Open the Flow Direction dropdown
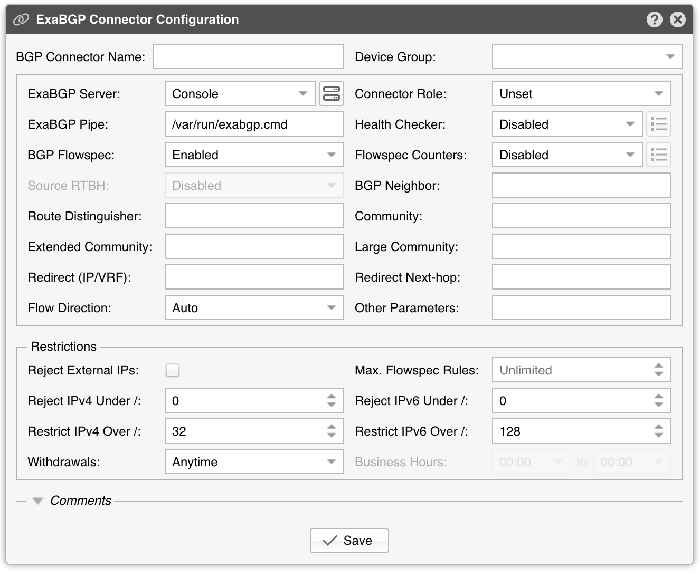The width and height of the screenshot is (700, 577). (254, 308)
